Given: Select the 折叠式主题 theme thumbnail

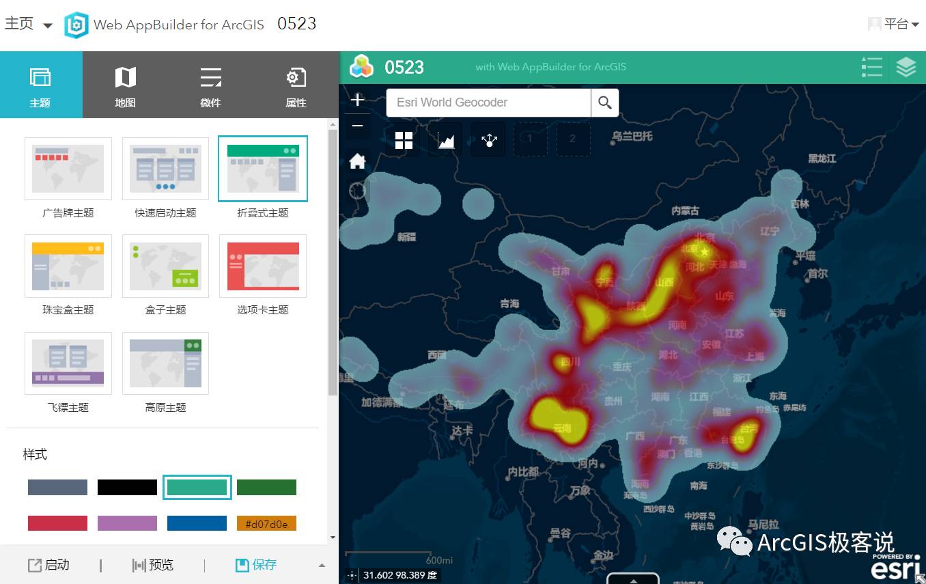Looking at the screenshot, I should tap(263, 169).
